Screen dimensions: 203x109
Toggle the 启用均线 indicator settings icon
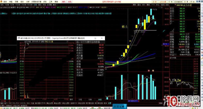click(18, 7)
